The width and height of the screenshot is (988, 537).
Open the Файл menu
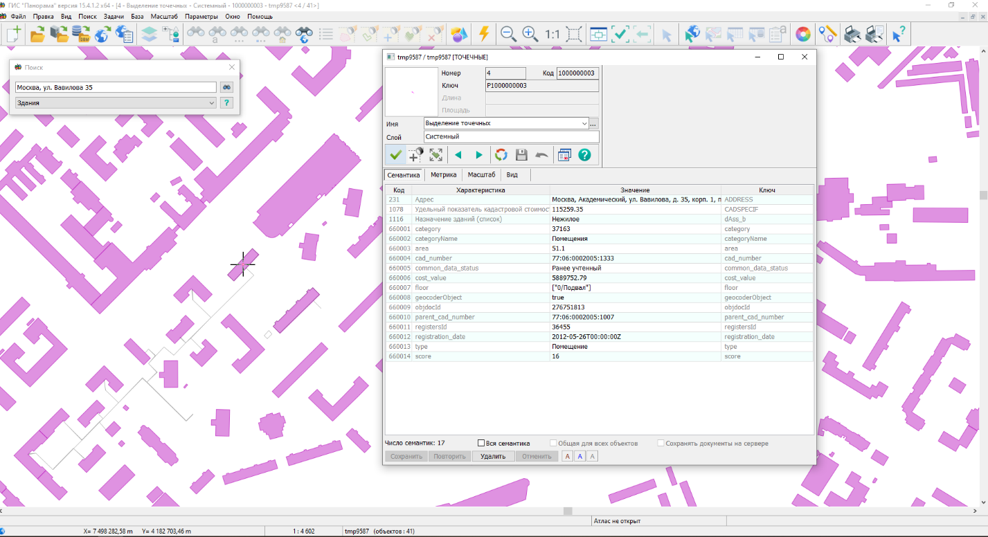[x=19, y=16]
